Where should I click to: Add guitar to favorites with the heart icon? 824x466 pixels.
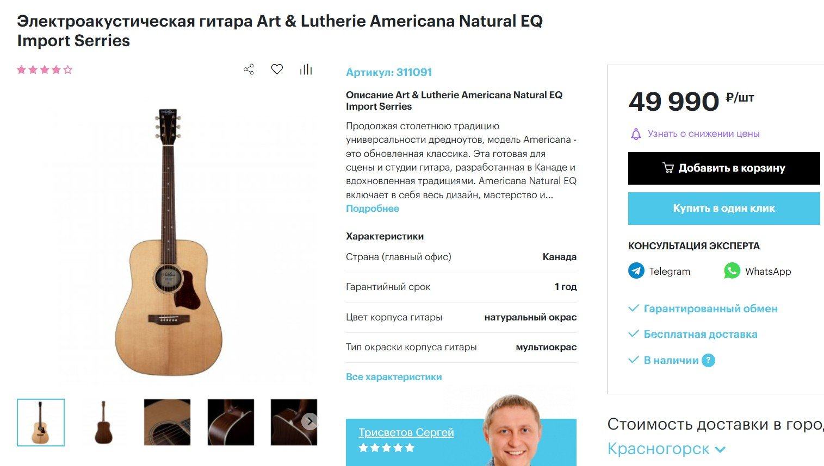pyautogui.click(x=277, y=69)
